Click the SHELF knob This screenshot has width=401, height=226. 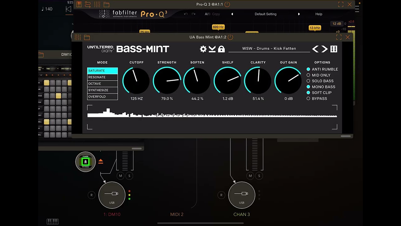click(x=227, y=80)
